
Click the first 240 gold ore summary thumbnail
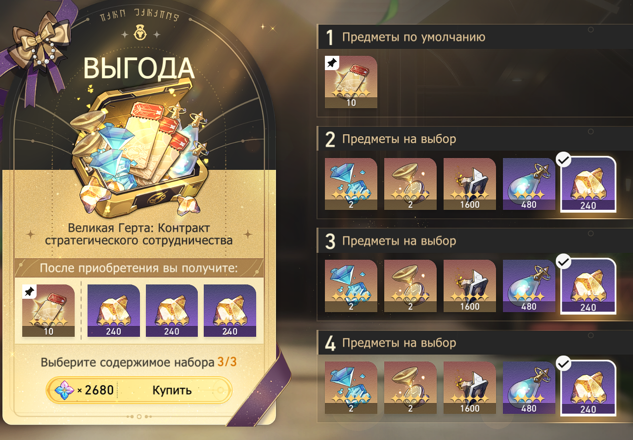pos(114,311)
